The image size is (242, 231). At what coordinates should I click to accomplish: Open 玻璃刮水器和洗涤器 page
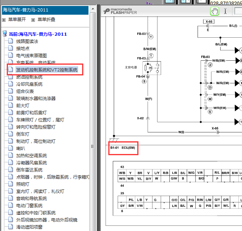(x=36, y=98)
